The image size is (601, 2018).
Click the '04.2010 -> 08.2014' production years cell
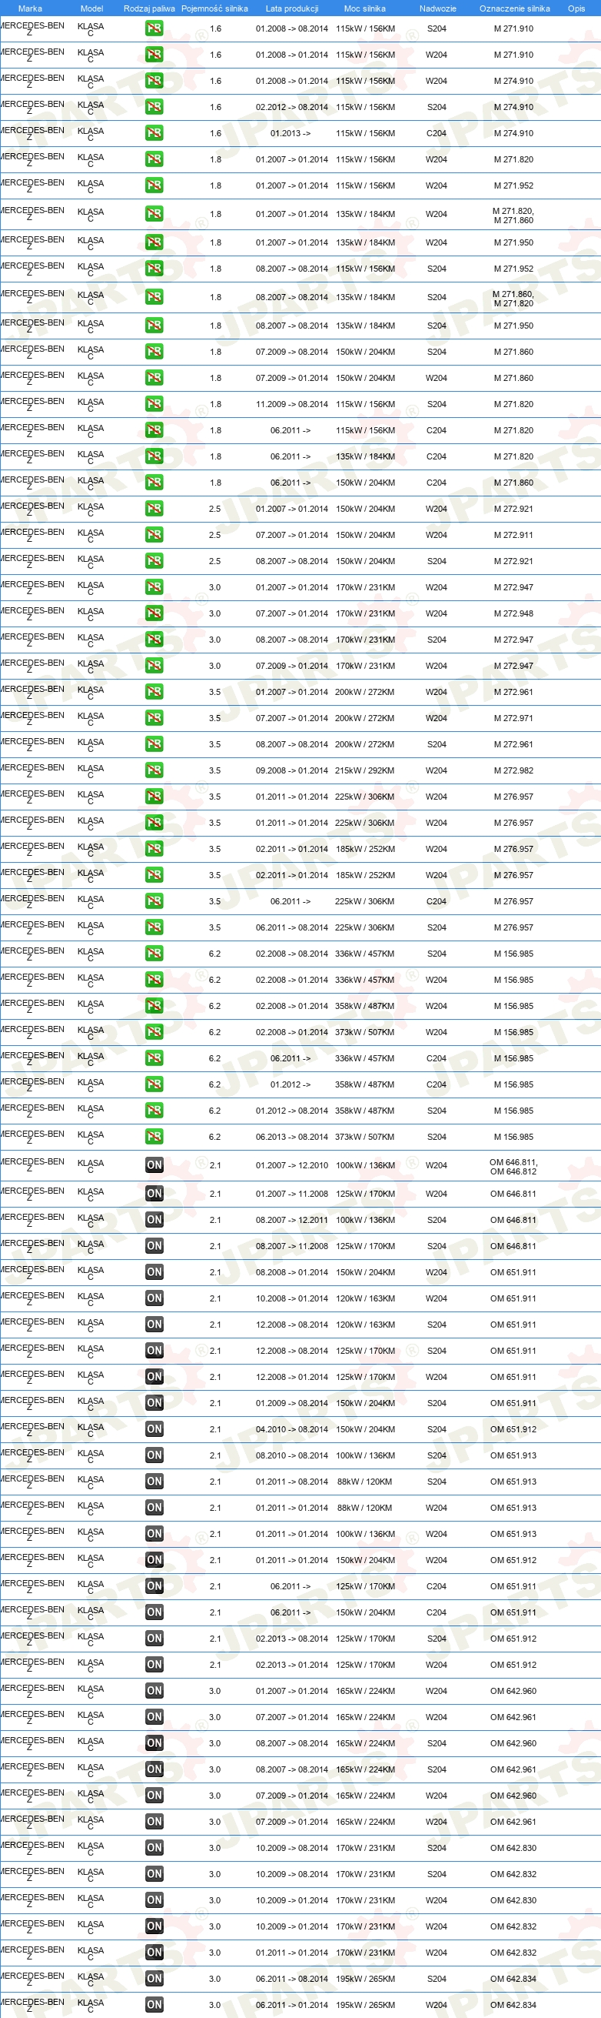click(x=292, y=1430)
